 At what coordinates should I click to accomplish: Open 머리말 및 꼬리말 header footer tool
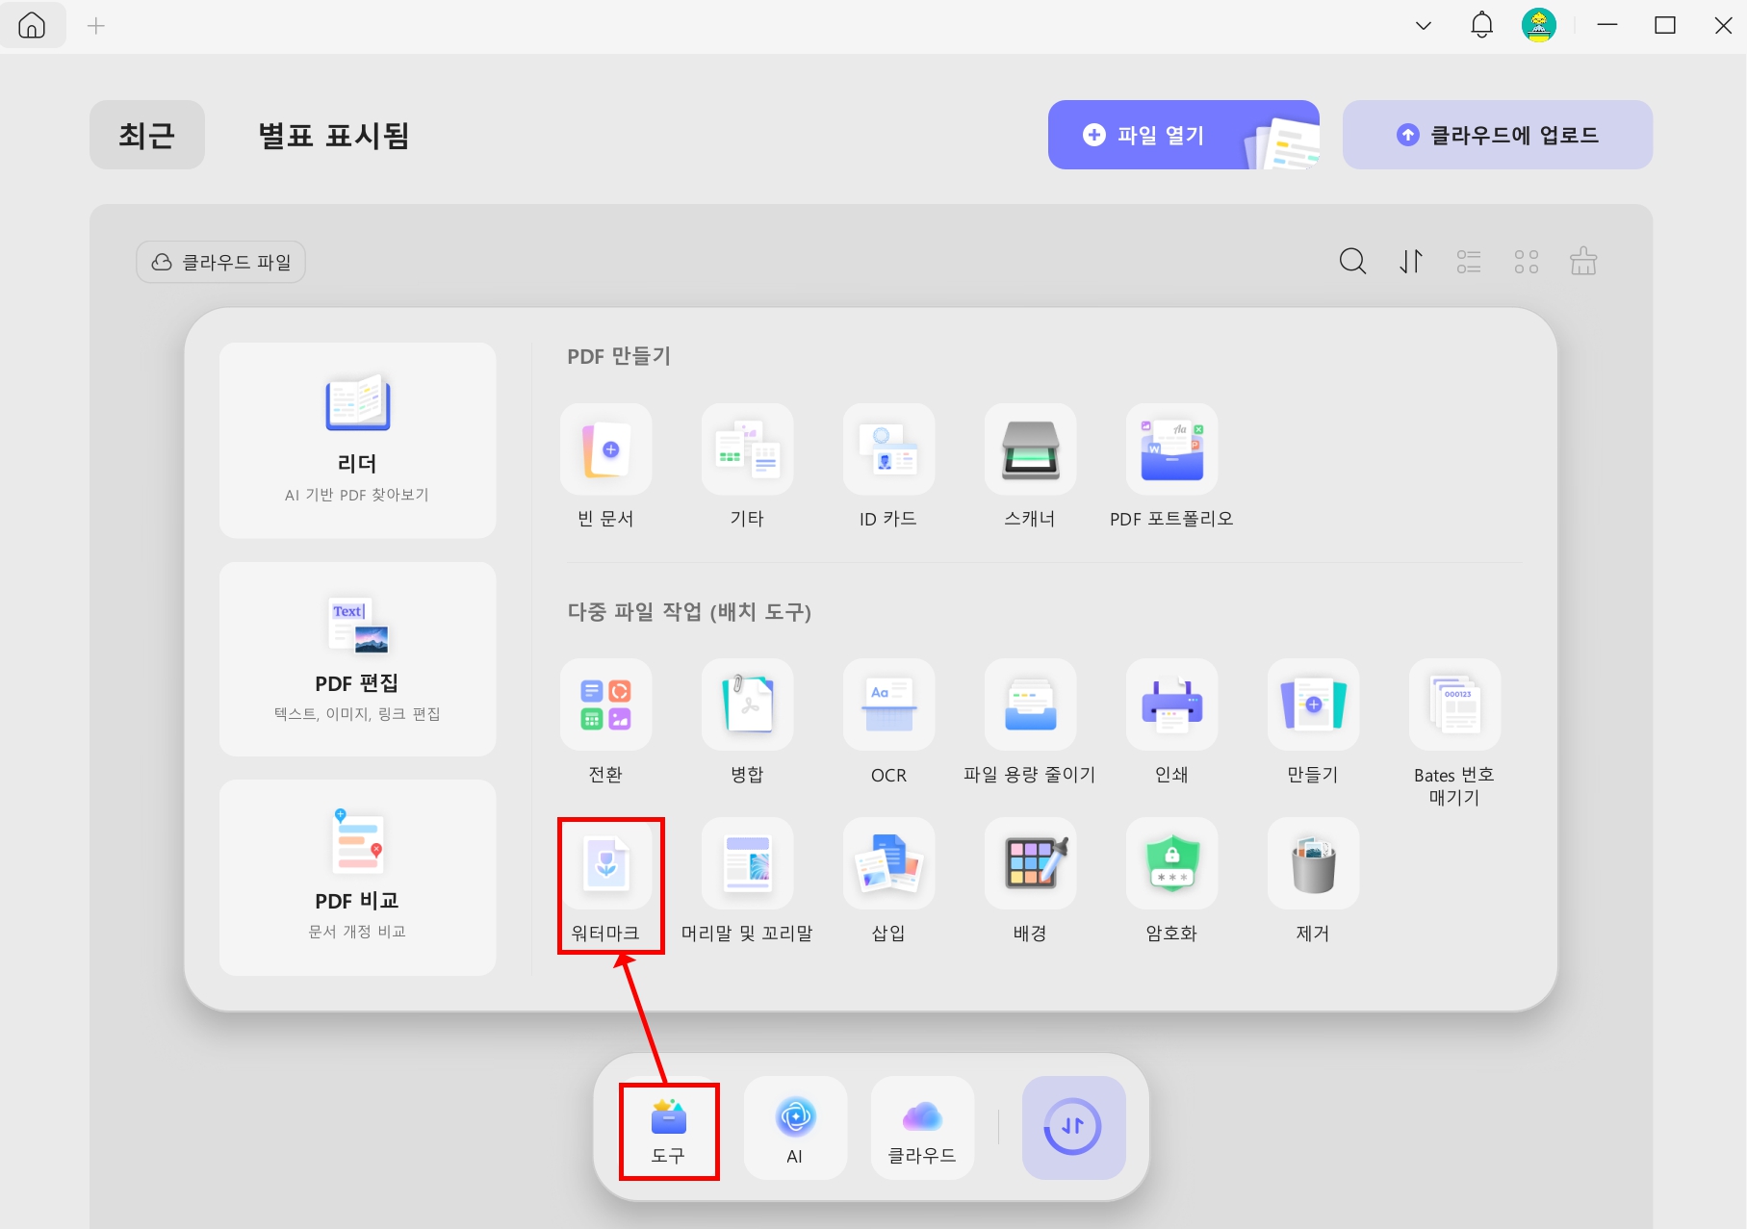[747, 863]
